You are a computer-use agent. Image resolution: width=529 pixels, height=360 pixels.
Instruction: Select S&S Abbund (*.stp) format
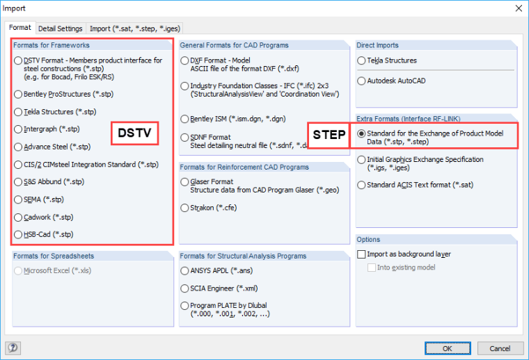pyautogui.click(x=18, y=182)
